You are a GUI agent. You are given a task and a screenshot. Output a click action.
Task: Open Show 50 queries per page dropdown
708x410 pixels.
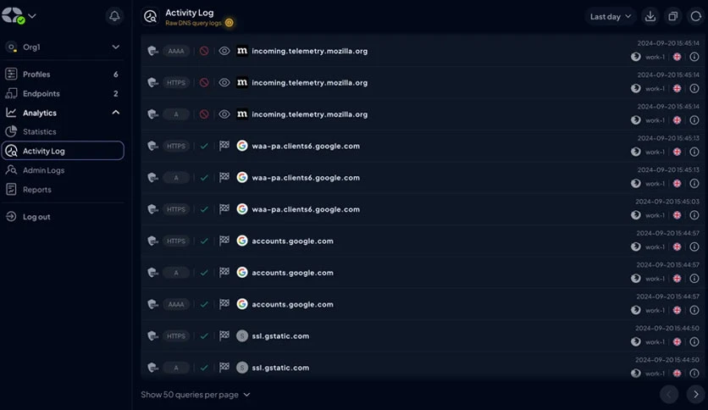[196, 395]
